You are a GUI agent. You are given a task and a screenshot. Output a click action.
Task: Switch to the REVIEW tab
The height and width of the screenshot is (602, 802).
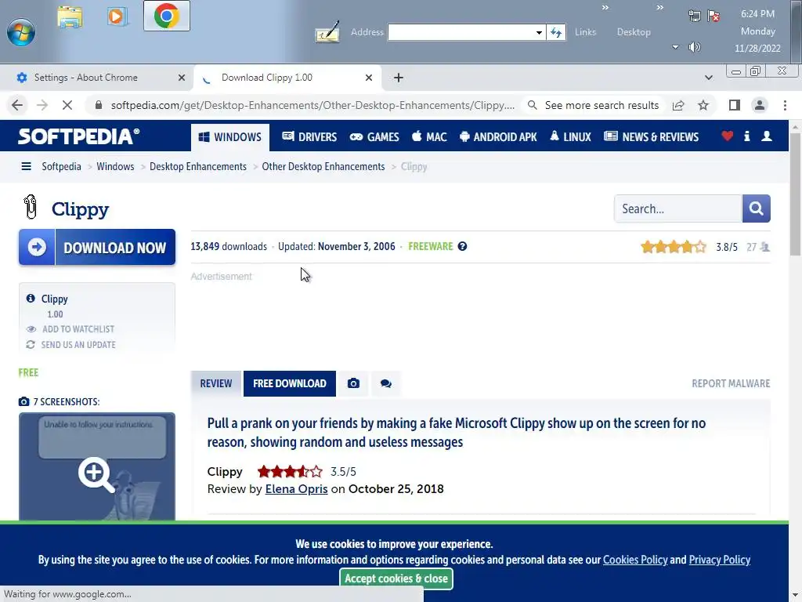tap(216, 383)
